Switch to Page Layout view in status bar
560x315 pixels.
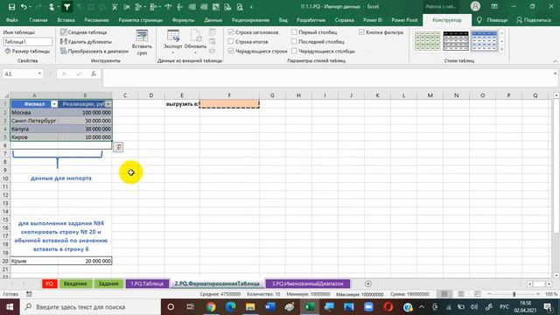461,294
